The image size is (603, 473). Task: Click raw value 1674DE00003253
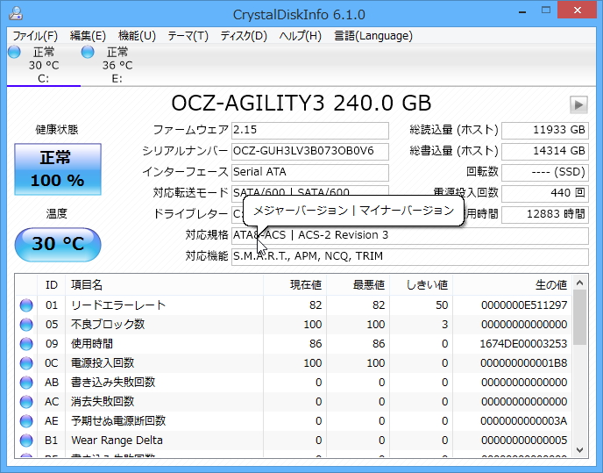point(524,344)
